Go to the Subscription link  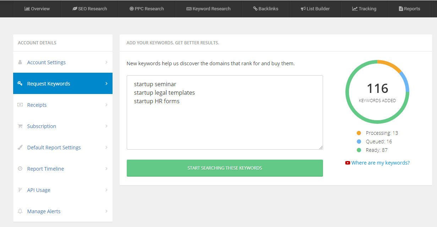tap(42, 126)
